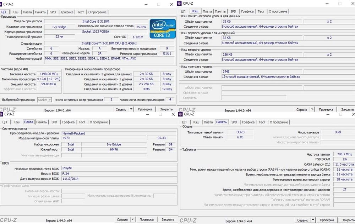
Task: Open Тест tab in top-left window
Action: tap(80, 12)
